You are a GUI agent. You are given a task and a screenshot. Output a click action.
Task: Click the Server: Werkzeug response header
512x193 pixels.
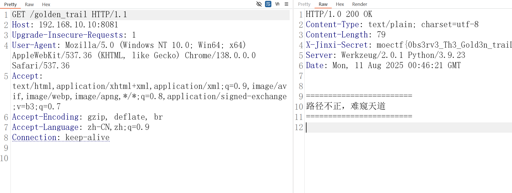(x=385, y=55)
